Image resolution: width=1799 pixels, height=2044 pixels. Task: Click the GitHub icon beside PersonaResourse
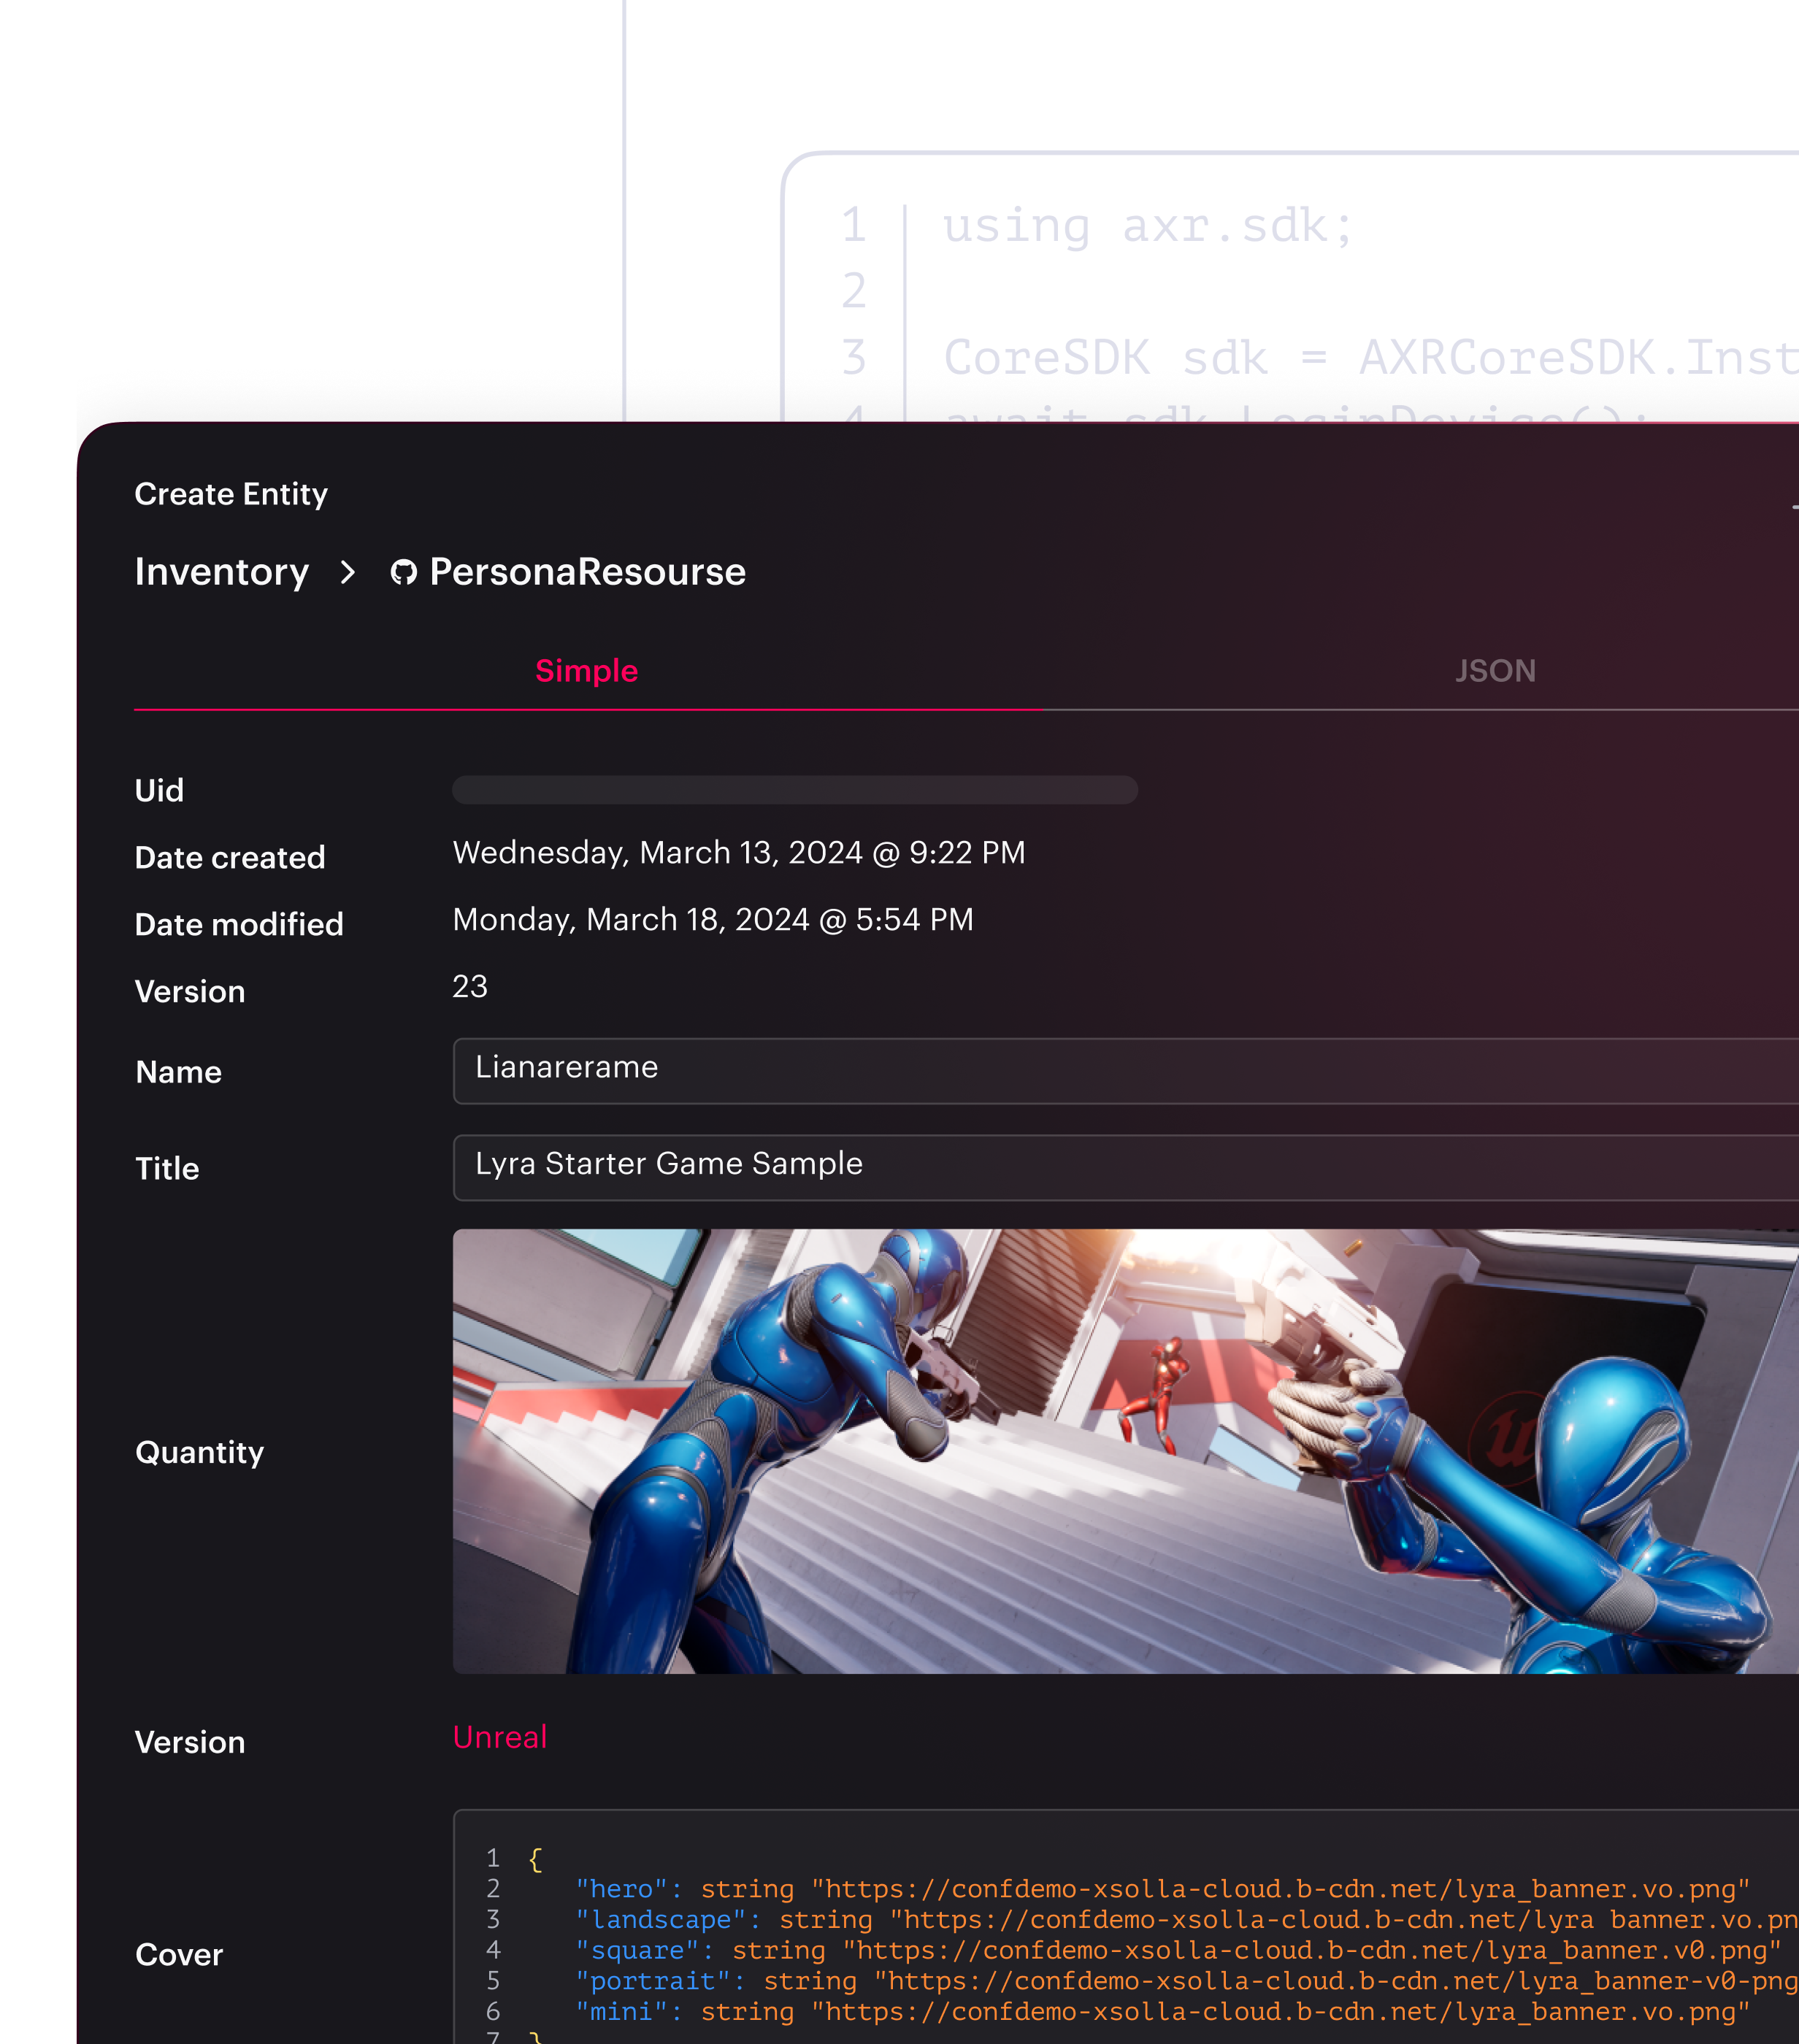(403, 573)
